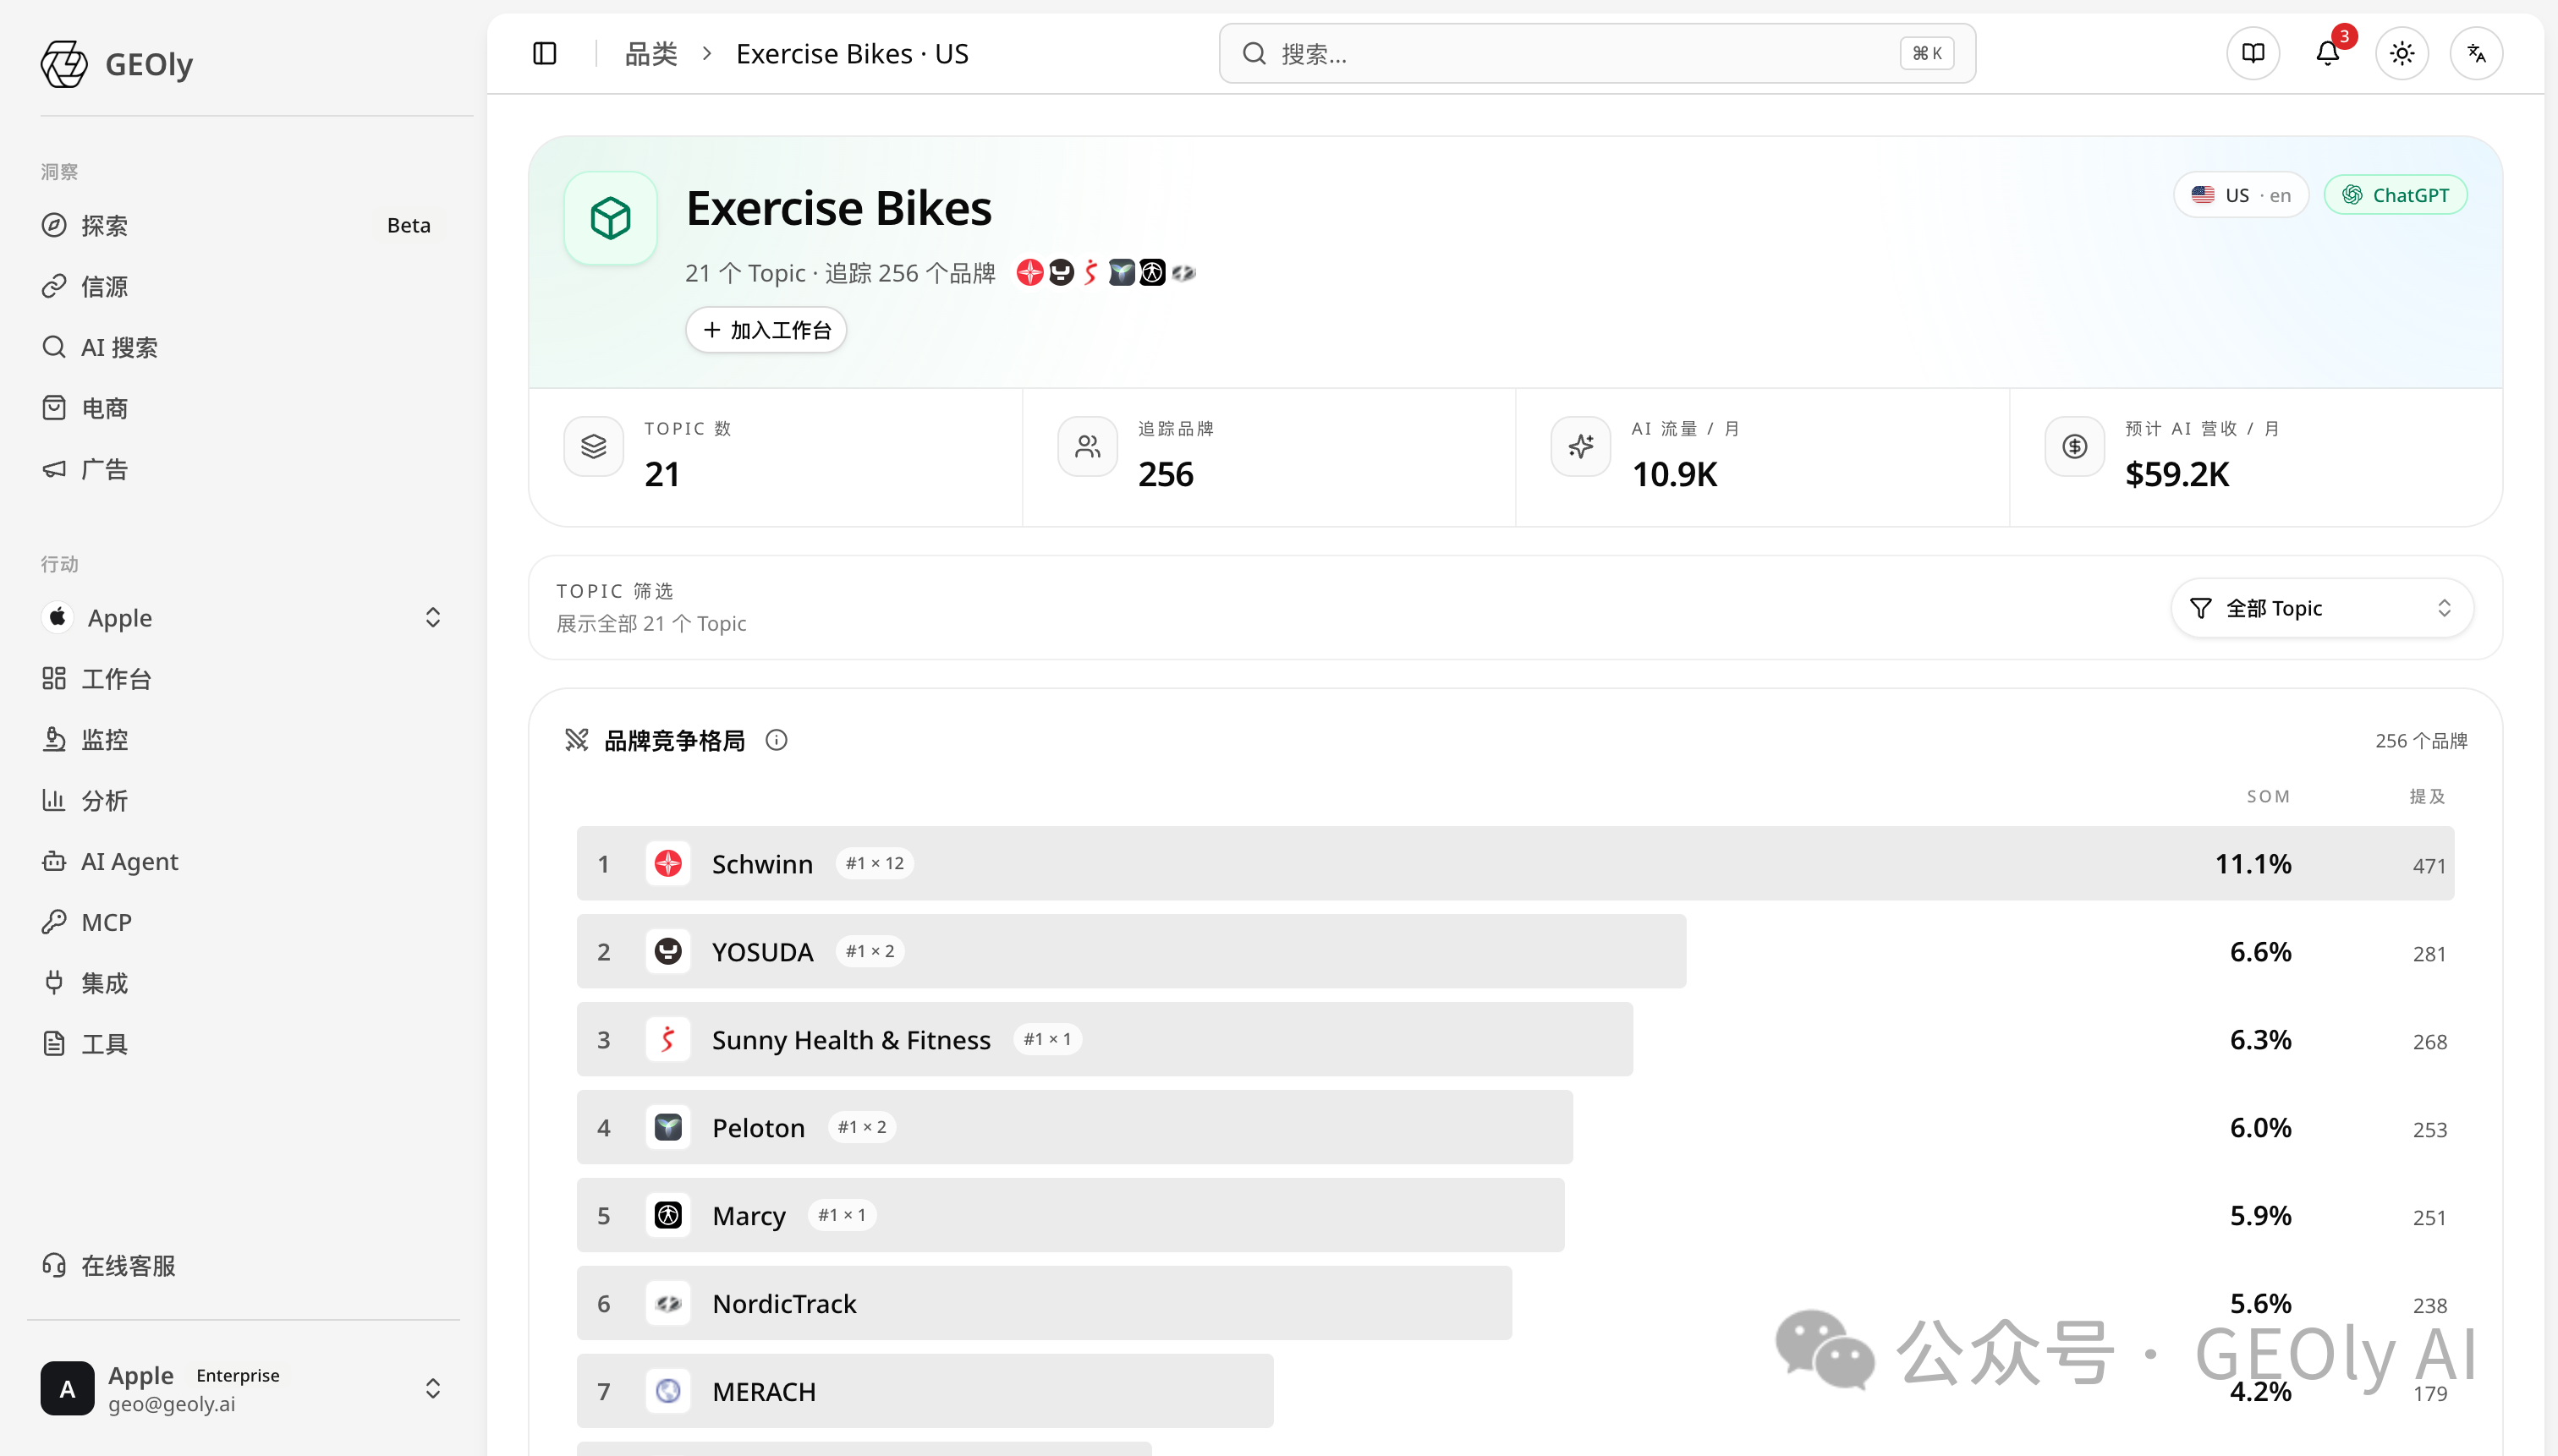Switch theme with the sun icon

(x=2402, y=53)
